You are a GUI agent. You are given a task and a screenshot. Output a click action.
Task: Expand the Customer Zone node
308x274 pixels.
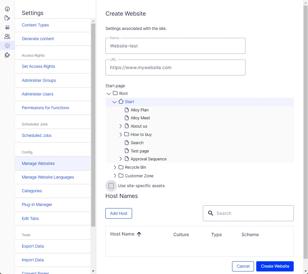(x=115, y=176)
